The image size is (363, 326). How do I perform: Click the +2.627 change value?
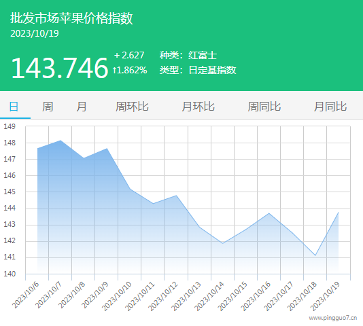[129, 55]
